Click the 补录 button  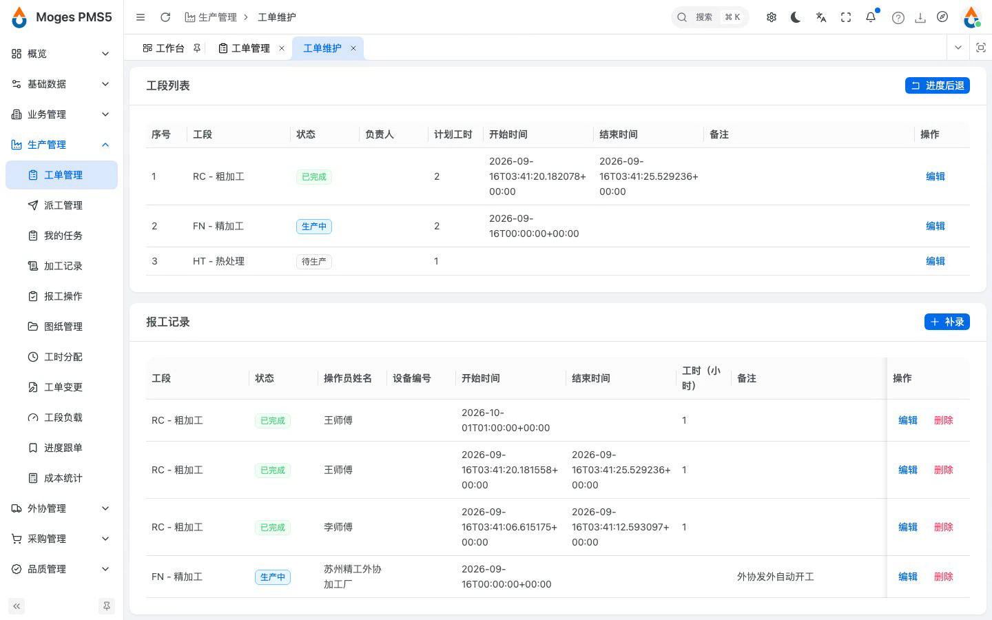click(x=947, y=322)
